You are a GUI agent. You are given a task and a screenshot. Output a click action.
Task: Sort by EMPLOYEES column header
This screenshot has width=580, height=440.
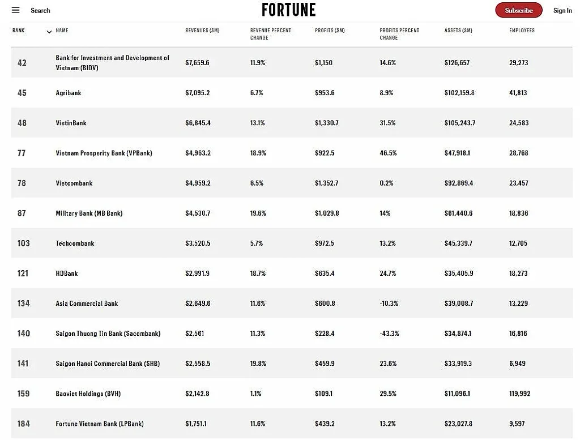pos(522,31)
